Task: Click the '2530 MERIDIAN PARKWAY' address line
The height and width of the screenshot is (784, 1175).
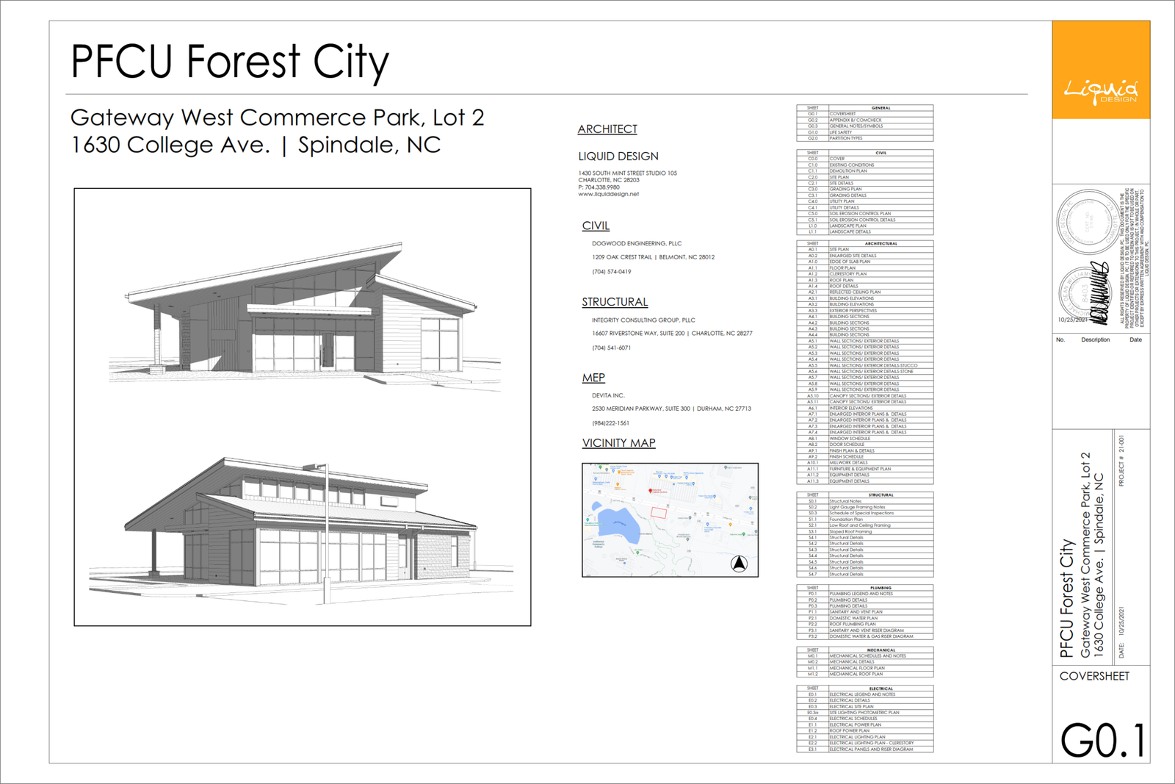Action: point(671,409)
